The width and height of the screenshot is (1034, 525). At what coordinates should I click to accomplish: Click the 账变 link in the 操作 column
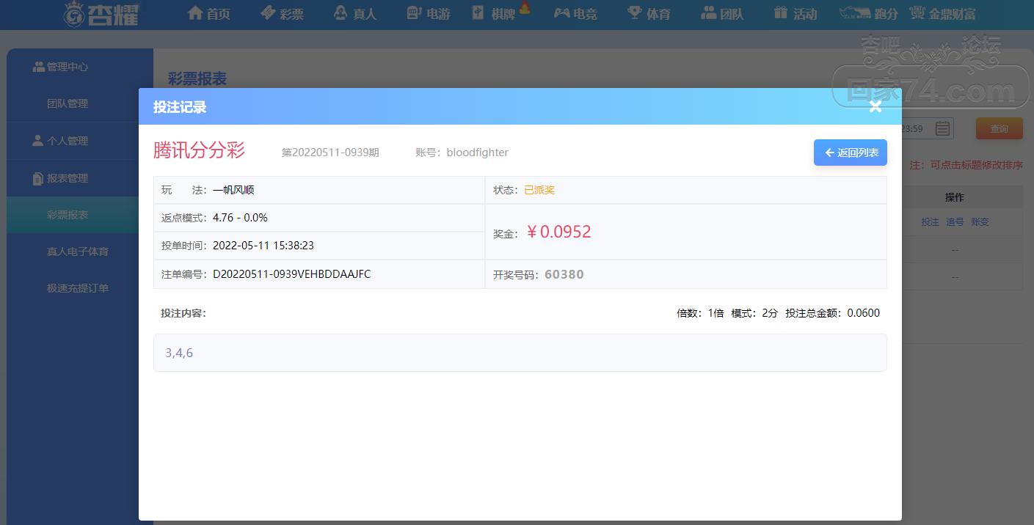pos(980,221)
